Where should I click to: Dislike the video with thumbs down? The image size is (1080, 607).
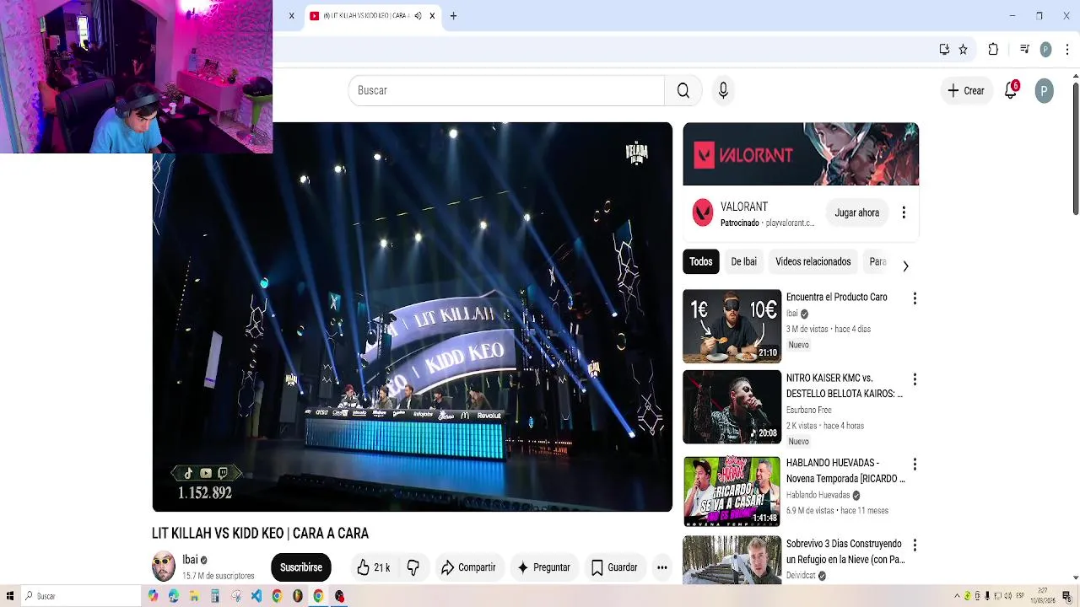click(x=413, y=567)
